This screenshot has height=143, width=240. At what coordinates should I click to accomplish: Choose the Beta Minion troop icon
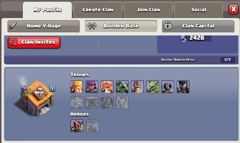tap(122, 87)
